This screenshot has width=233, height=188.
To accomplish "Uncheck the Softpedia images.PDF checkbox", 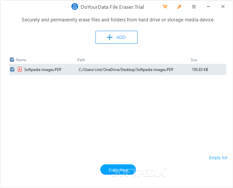I will (x=12, y=69).
